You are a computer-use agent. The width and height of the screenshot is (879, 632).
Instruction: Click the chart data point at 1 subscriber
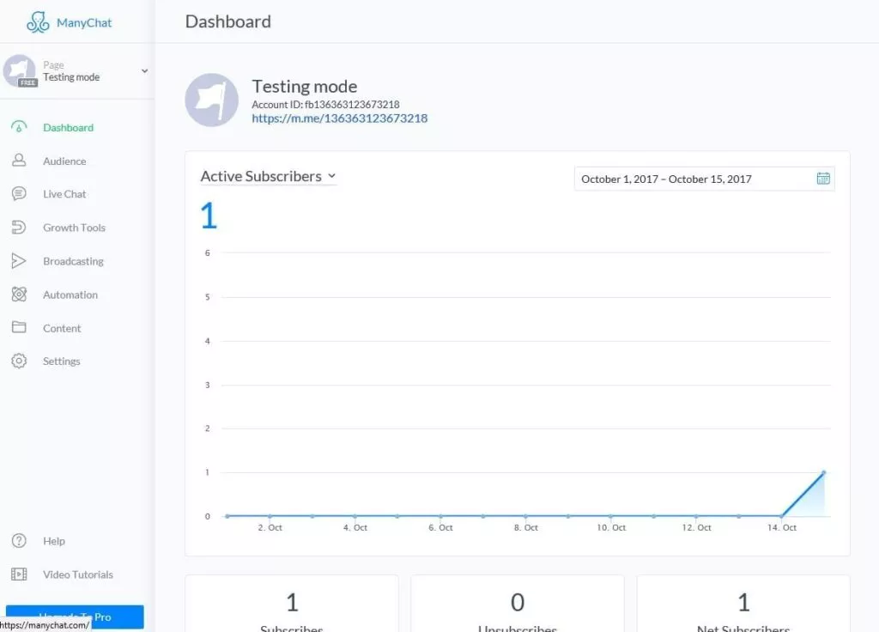tap(823, 473)
